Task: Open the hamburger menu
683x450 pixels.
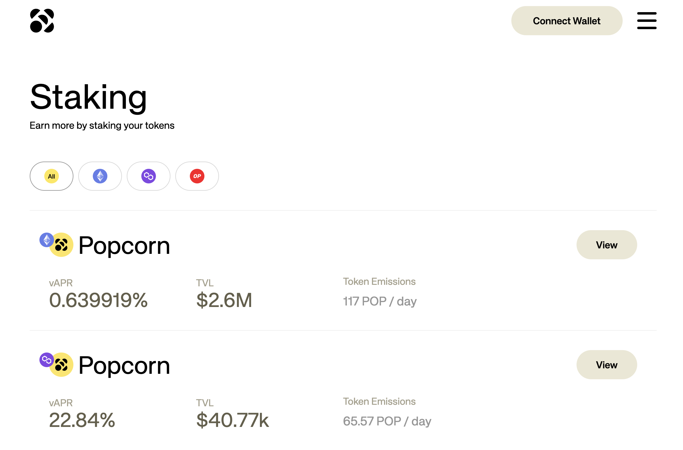Action: point(647,21)
